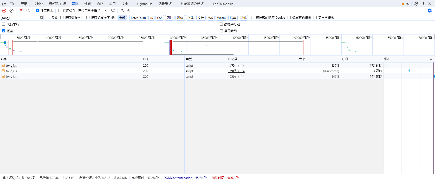Click the export HAR download icon
The height and width of the screenshot is (181, 435).
click(128, 11)
